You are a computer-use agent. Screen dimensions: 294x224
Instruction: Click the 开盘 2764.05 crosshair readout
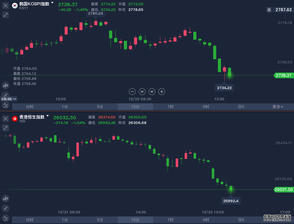coord(25,69)
